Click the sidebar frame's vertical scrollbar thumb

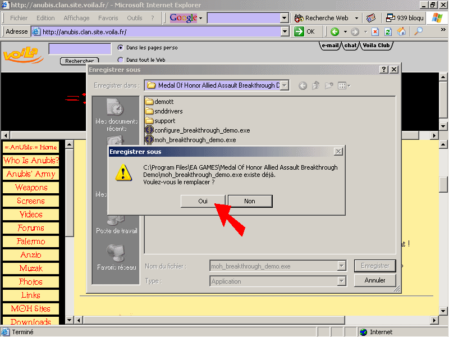pos(69,193)
